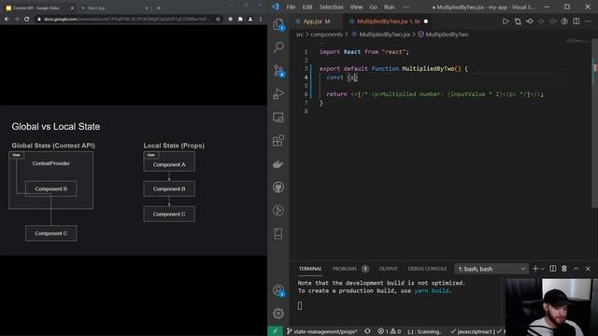Maximize the panel with the up chevron
Screen dimensions: 598x336
pyautogui.click(x=576, y=269)
